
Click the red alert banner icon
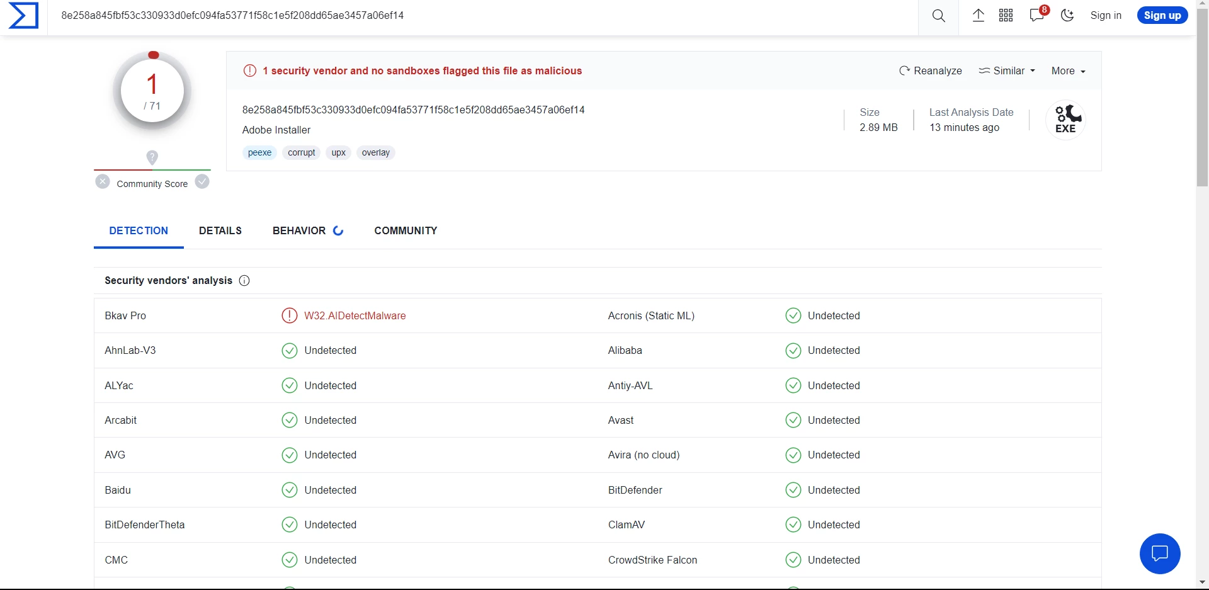[250, 71]
